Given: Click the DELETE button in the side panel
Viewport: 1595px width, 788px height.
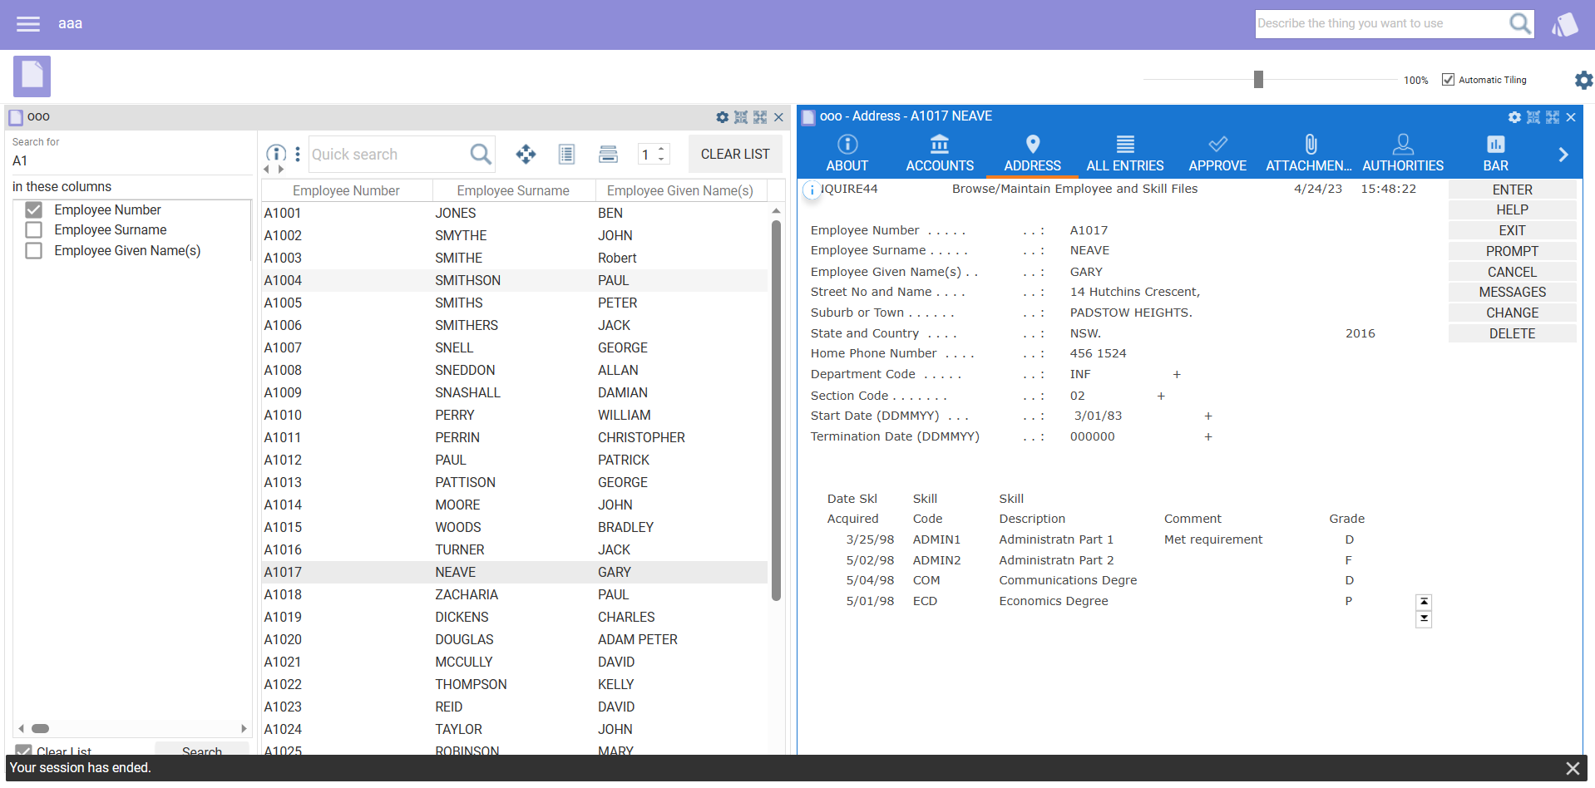Looking at the screenshot, I should [x=1511, y=333].
